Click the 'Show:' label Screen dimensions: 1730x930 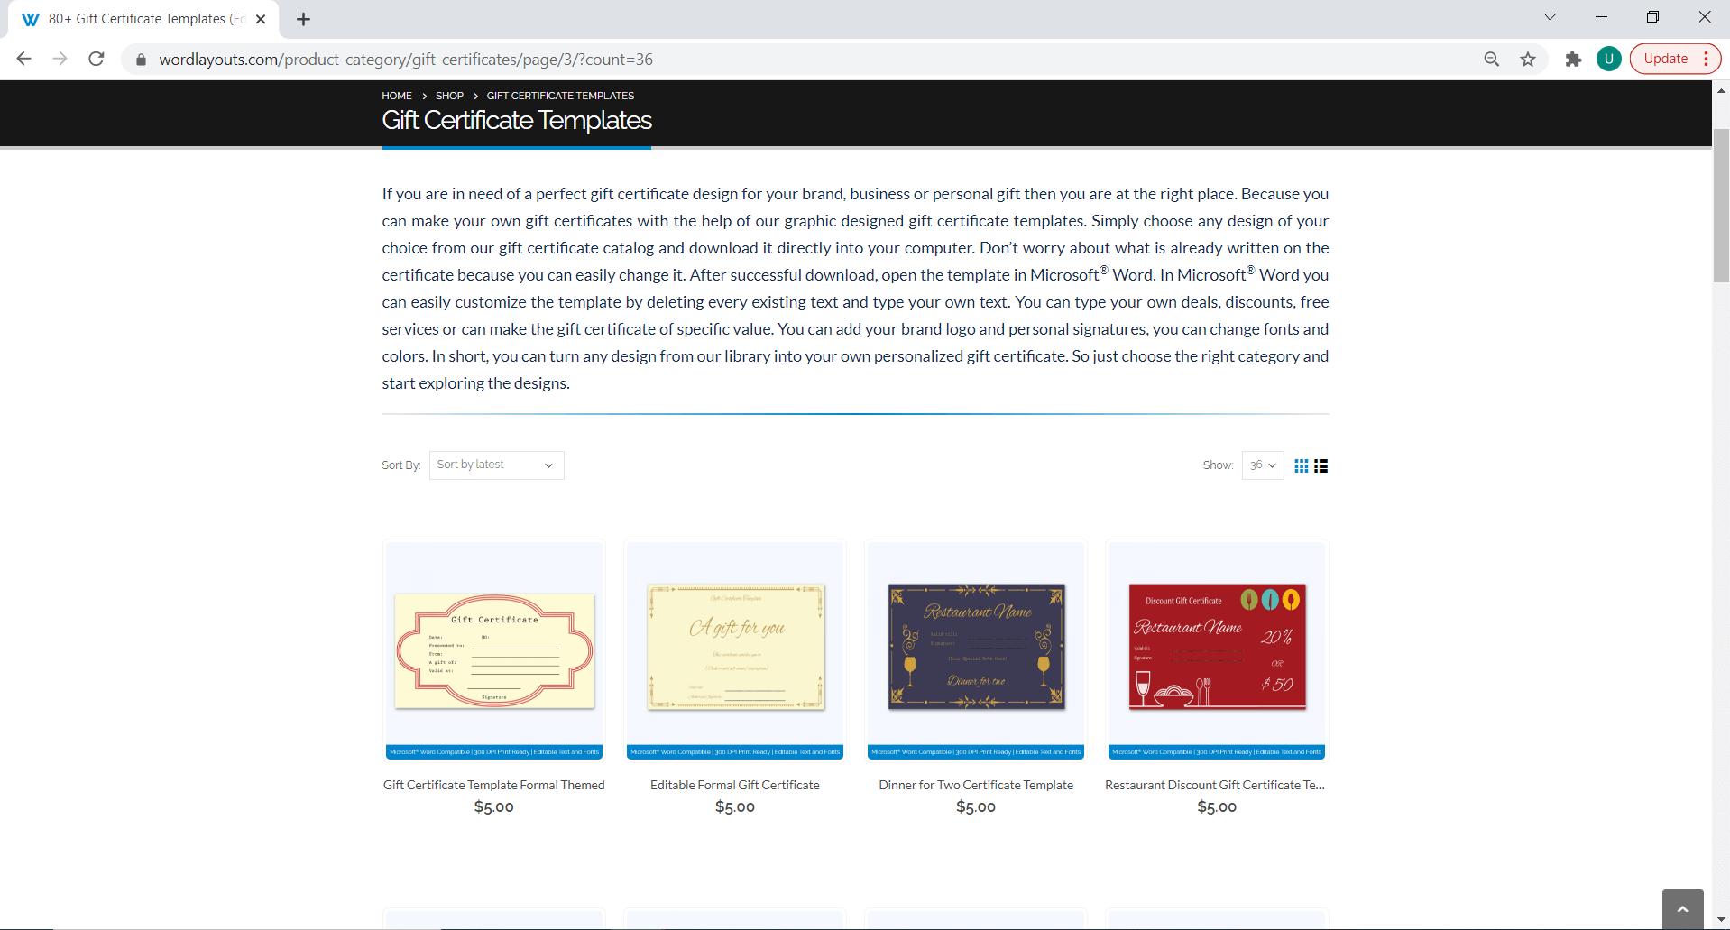click(x=1218, y=465)
